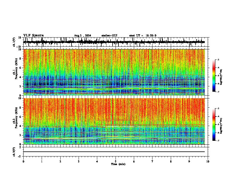The height and width of the screenshot is (181, 234).
Task: Click the "8" kHz tick on ch.1 frequency axis
Action: pos(21,59)
